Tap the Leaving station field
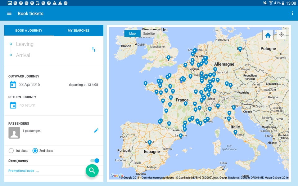Screen dimensions: 298x186 pyautogui.click(x=25, y=44)
